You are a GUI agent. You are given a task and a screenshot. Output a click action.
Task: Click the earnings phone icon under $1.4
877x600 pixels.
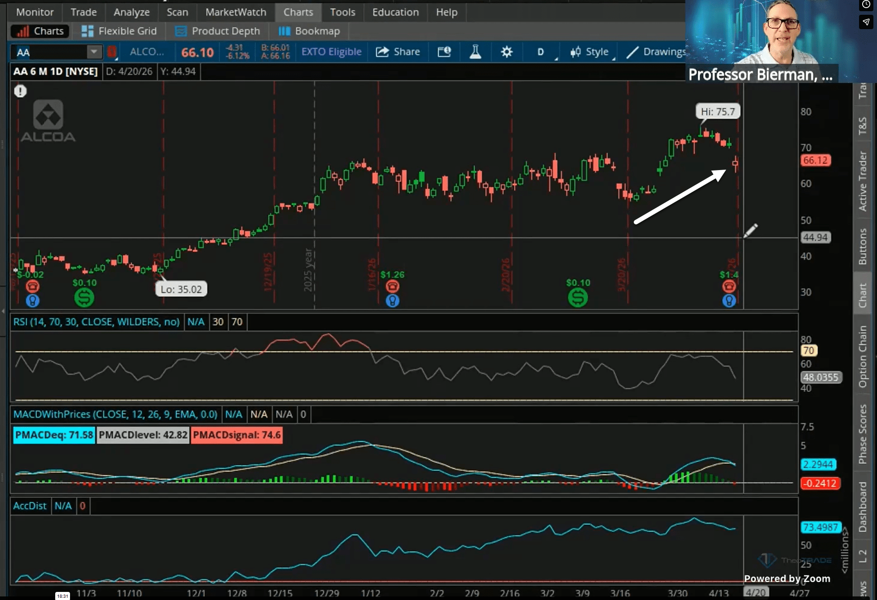[x=729, y=286]
